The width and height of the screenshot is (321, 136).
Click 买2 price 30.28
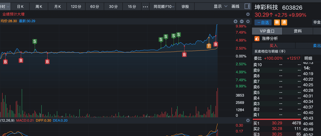[277, 129]
